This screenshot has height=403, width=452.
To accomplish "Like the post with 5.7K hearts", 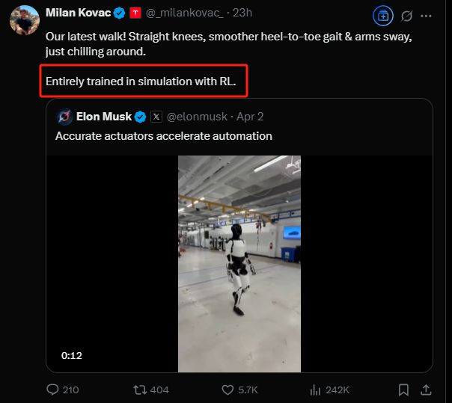I will click(239, 390).
